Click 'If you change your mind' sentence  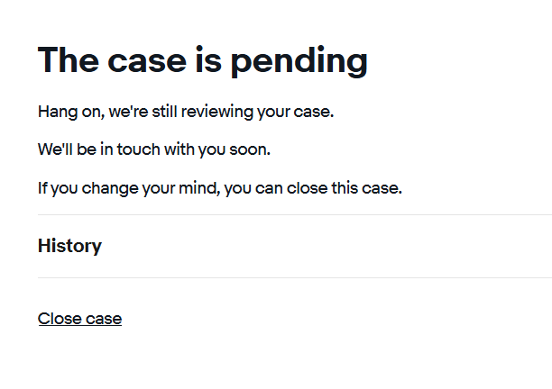(219, 188)
